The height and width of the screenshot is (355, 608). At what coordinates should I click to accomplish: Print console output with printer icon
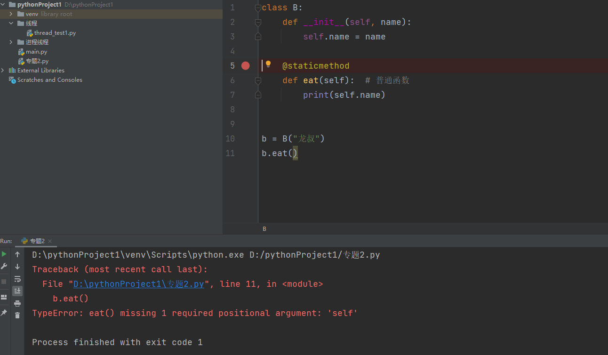coord(17,303)
